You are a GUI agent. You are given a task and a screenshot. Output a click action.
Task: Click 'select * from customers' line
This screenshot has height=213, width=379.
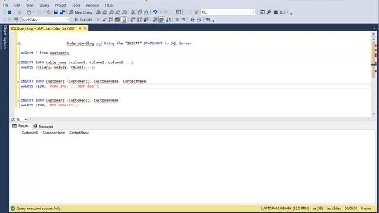(45, 53)
